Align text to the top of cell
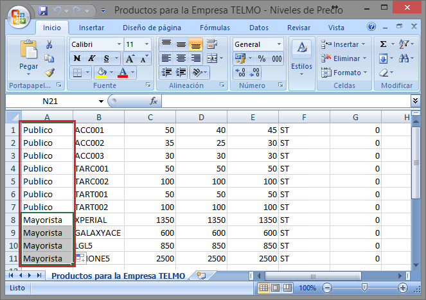426x300 pixels. [x=166, y=44]
